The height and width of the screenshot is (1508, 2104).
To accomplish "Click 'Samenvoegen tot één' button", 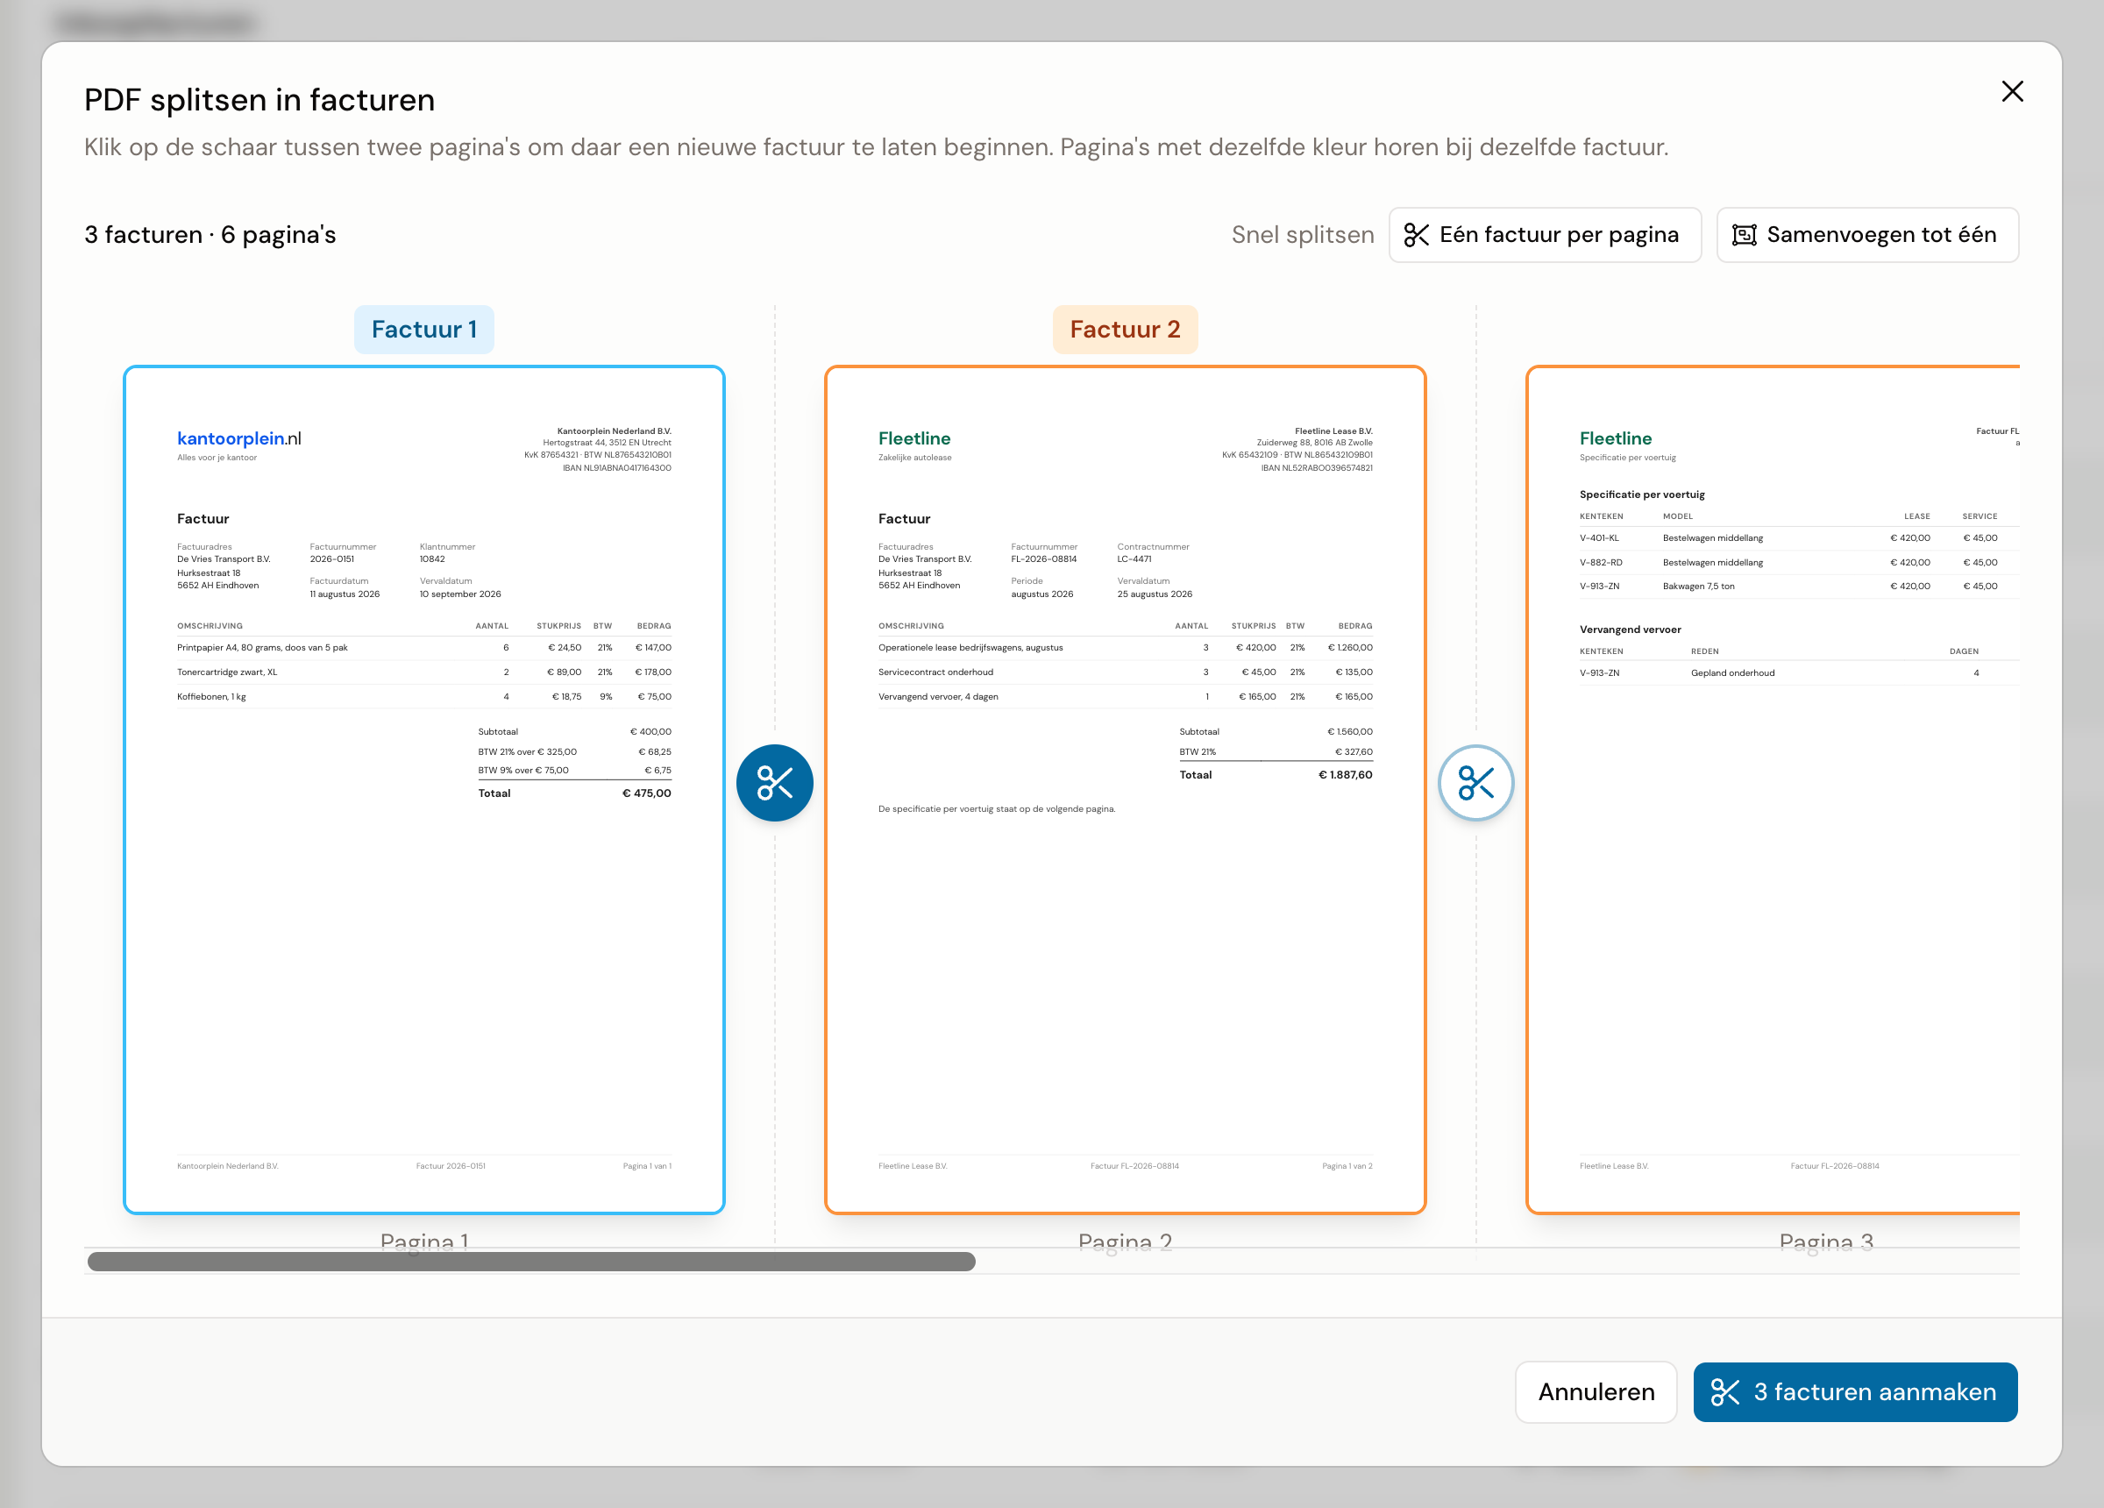I will pos(1867,235).
